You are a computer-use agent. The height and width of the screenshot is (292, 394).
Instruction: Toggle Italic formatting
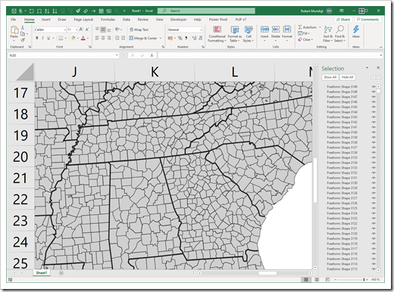coord(42,38)
